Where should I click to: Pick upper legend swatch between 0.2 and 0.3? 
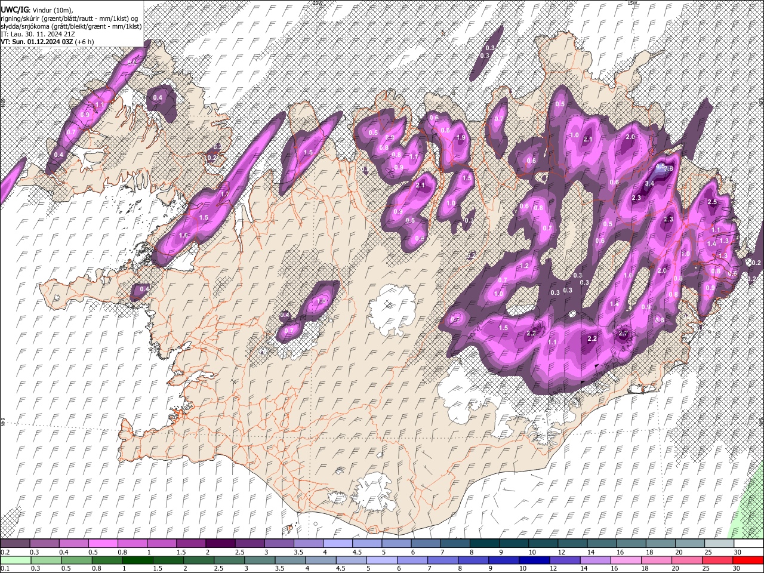(15, 544)
